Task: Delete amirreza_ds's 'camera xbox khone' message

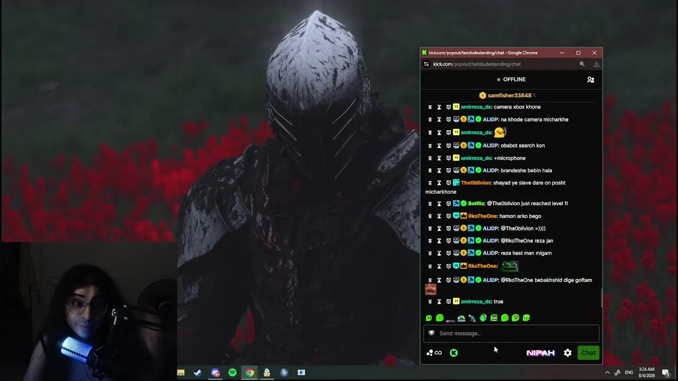Action: point(430,107)
